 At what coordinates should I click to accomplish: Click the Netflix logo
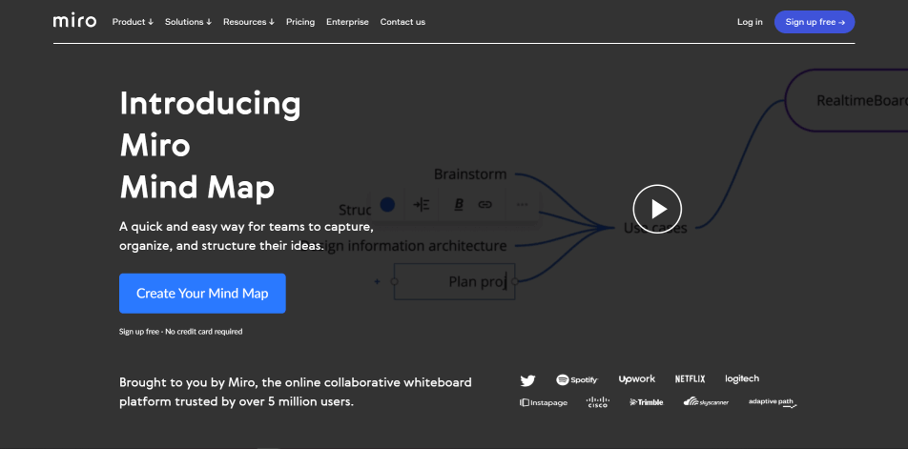690,379
